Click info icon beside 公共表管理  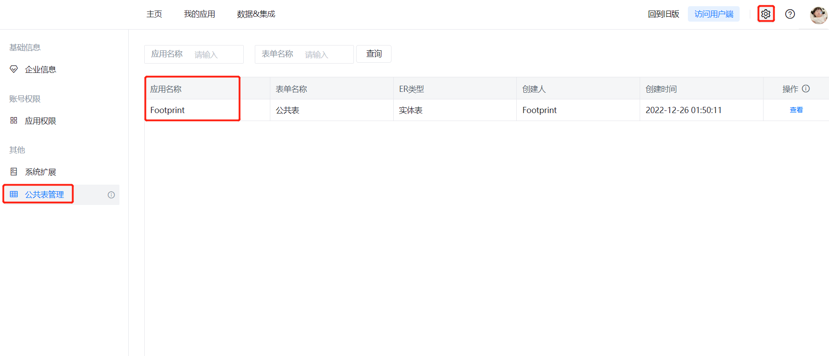tap(111, 195)
